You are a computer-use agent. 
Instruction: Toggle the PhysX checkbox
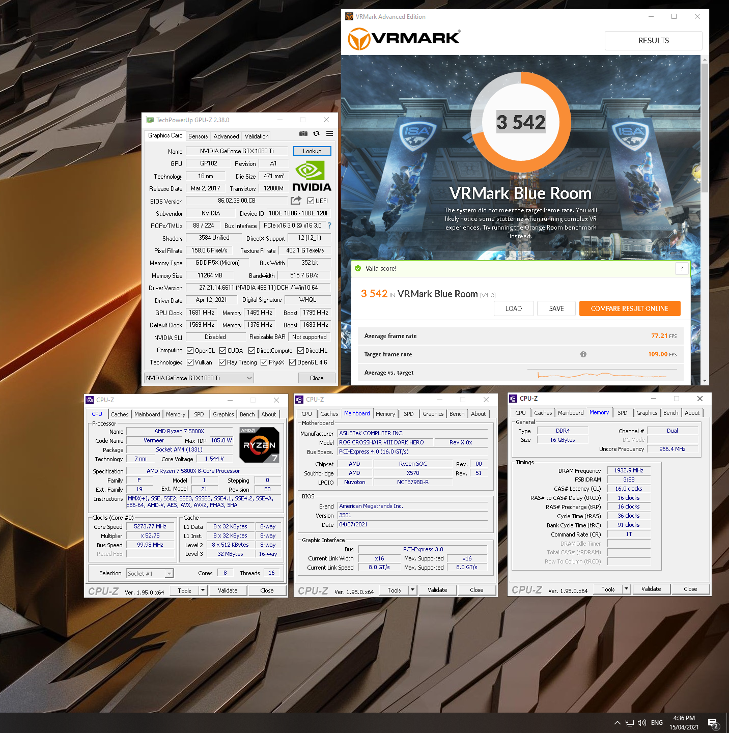tap(264, 362)
